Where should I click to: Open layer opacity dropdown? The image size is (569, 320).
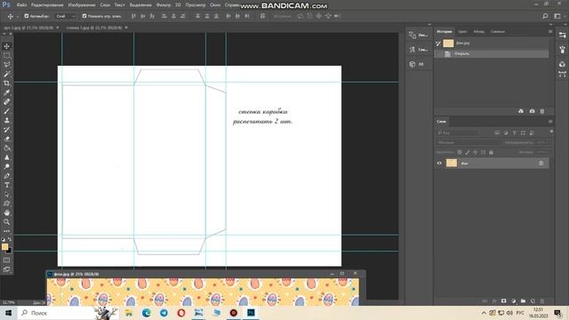541,142
